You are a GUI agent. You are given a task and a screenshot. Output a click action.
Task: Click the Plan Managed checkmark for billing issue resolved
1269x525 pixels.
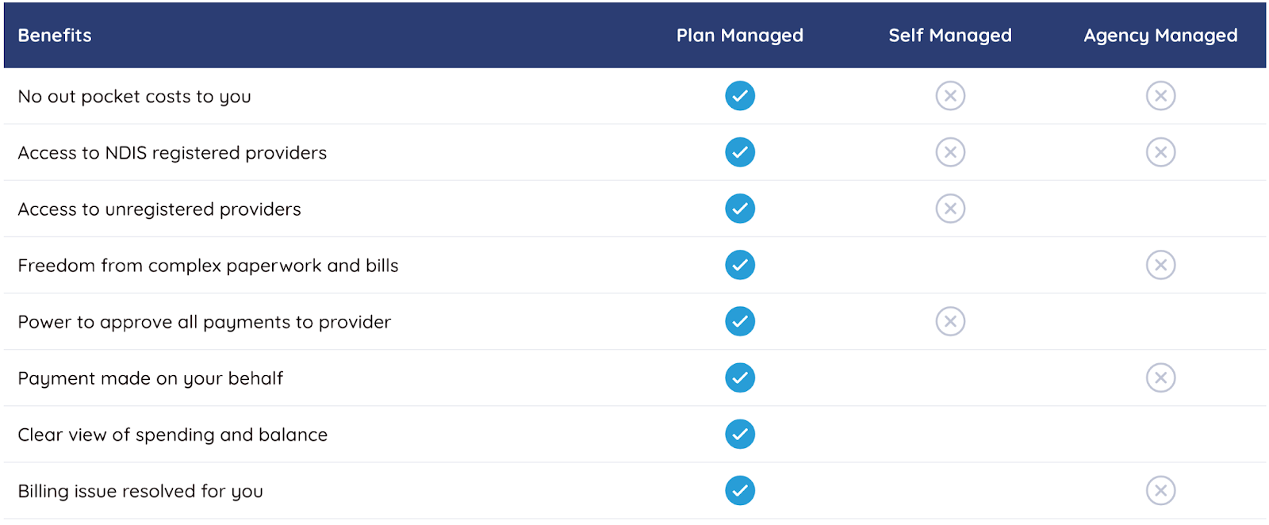point(739,490)
